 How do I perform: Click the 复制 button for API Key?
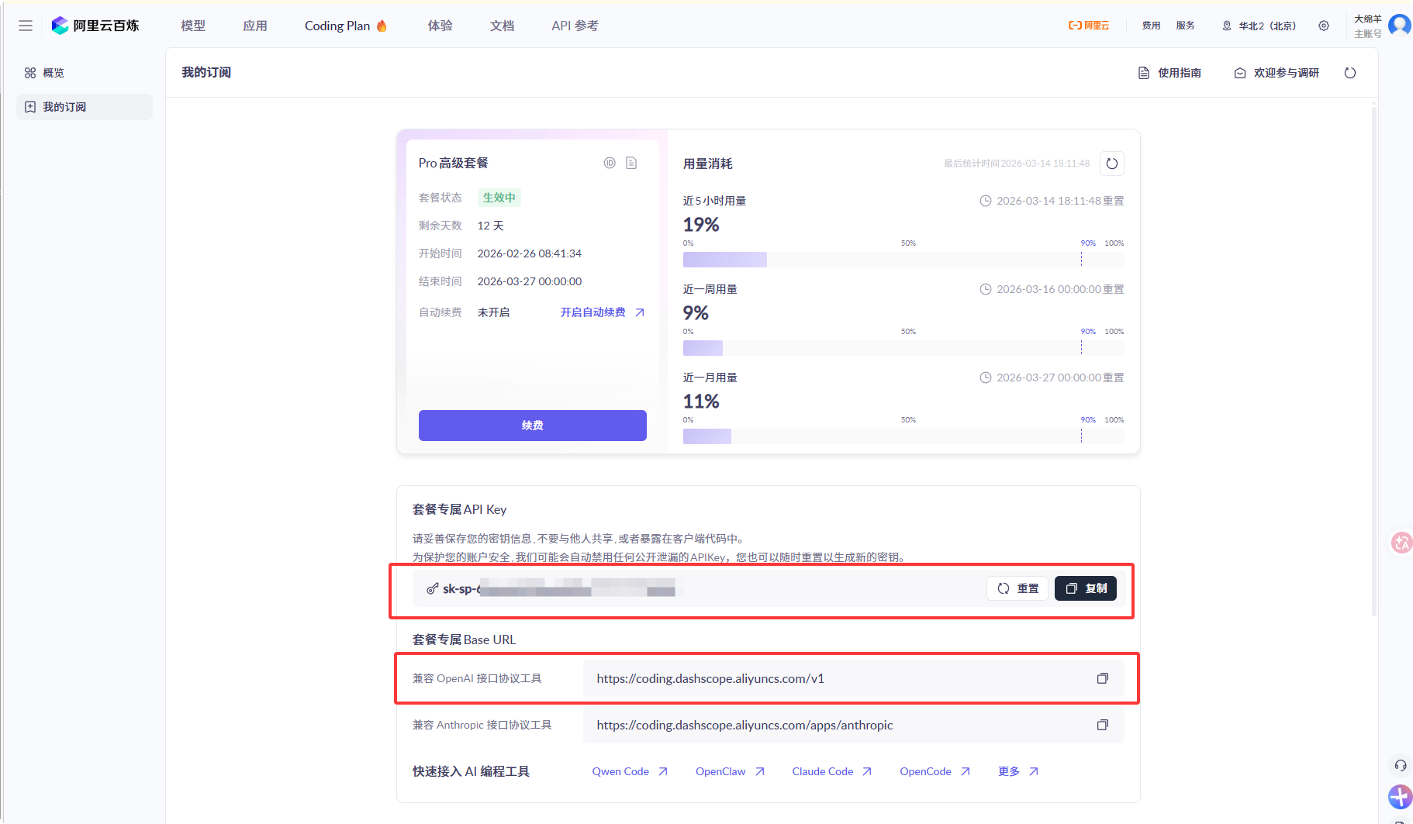1085,588
